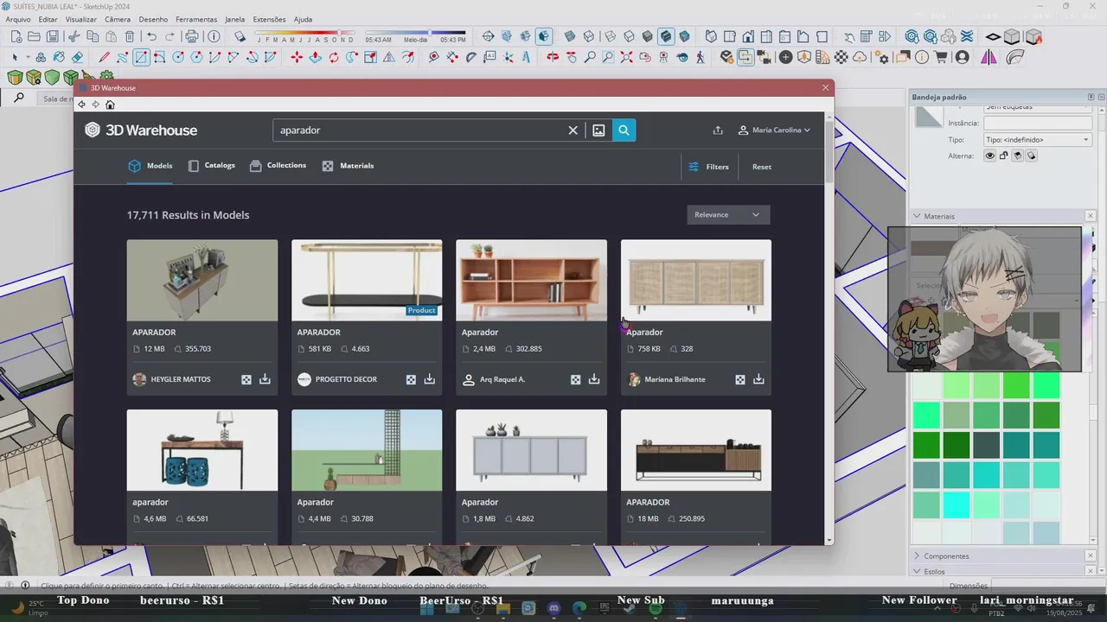Image resolution: width=1107 pixels, height=622 pixels.
Task: Click the 3D Warehouse logo
Action: (x=141, y=130)
